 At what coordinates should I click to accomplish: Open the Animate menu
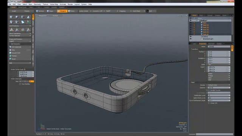[63, 4]
